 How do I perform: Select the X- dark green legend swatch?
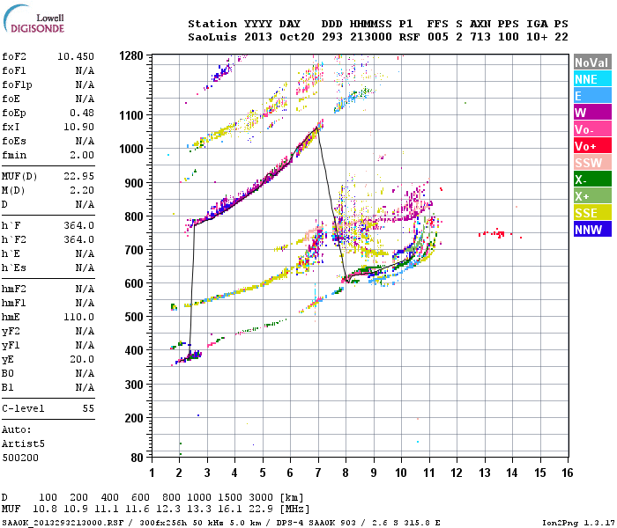click(592, 180)
